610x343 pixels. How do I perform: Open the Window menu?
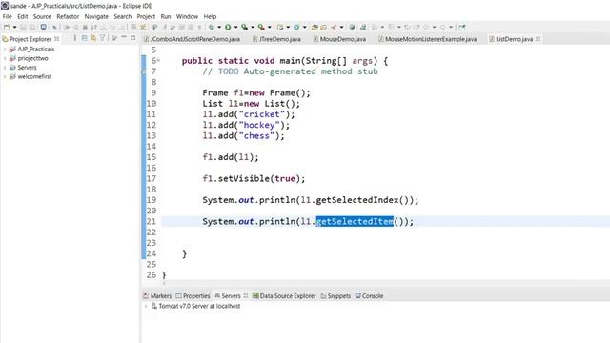click(x=187, y=17)
